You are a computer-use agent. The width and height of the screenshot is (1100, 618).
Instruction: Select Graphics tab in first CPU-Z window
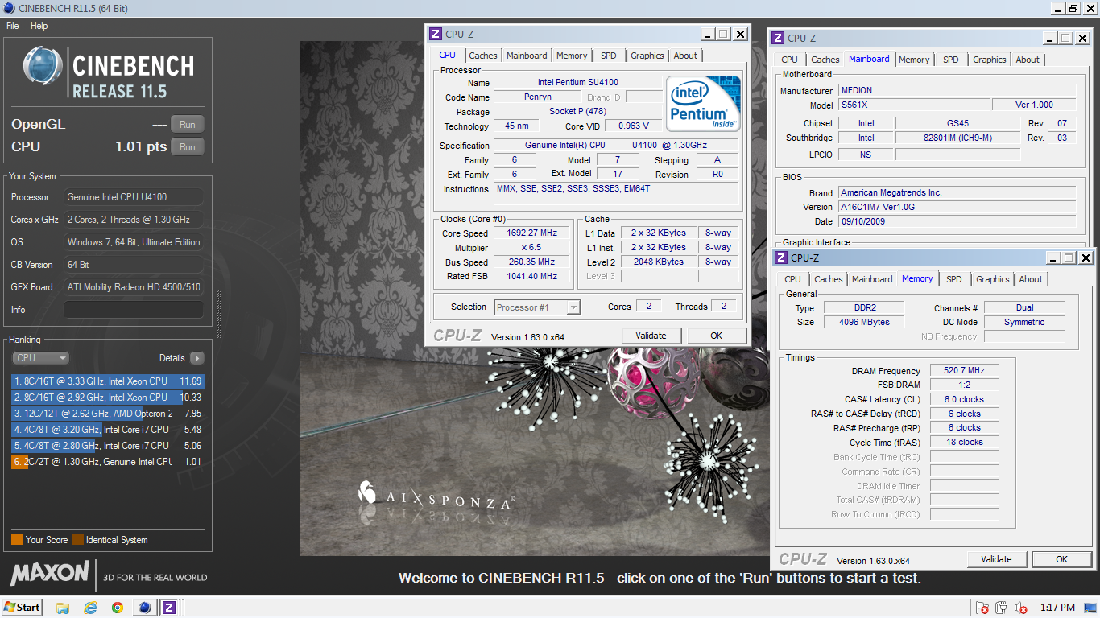[647, 56]
